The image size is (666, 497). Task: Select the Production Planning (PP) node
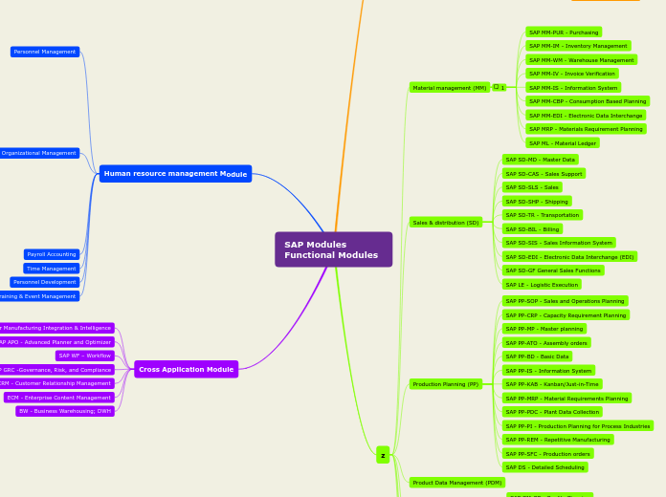tap(446, 384)
